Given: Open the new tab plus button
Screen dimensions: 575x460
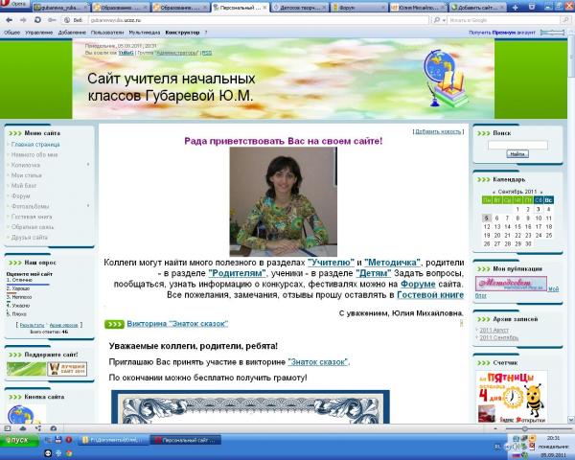Looking at the screenshot, I should 515,8.
